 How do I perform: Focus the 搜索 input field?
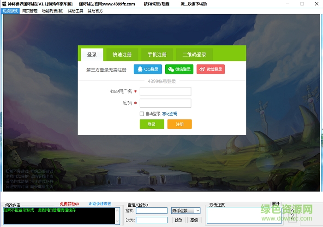coord(152,210)
